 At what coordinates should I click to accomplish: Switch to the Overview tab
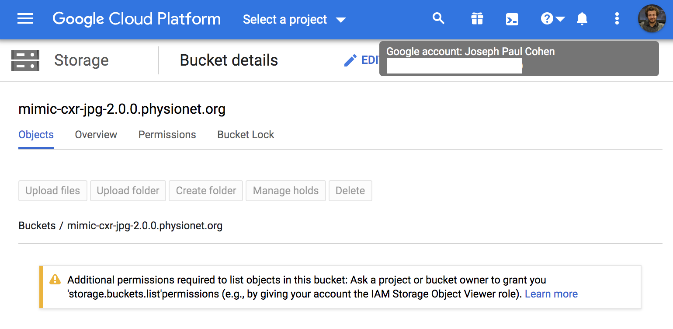tap(96, 135)
